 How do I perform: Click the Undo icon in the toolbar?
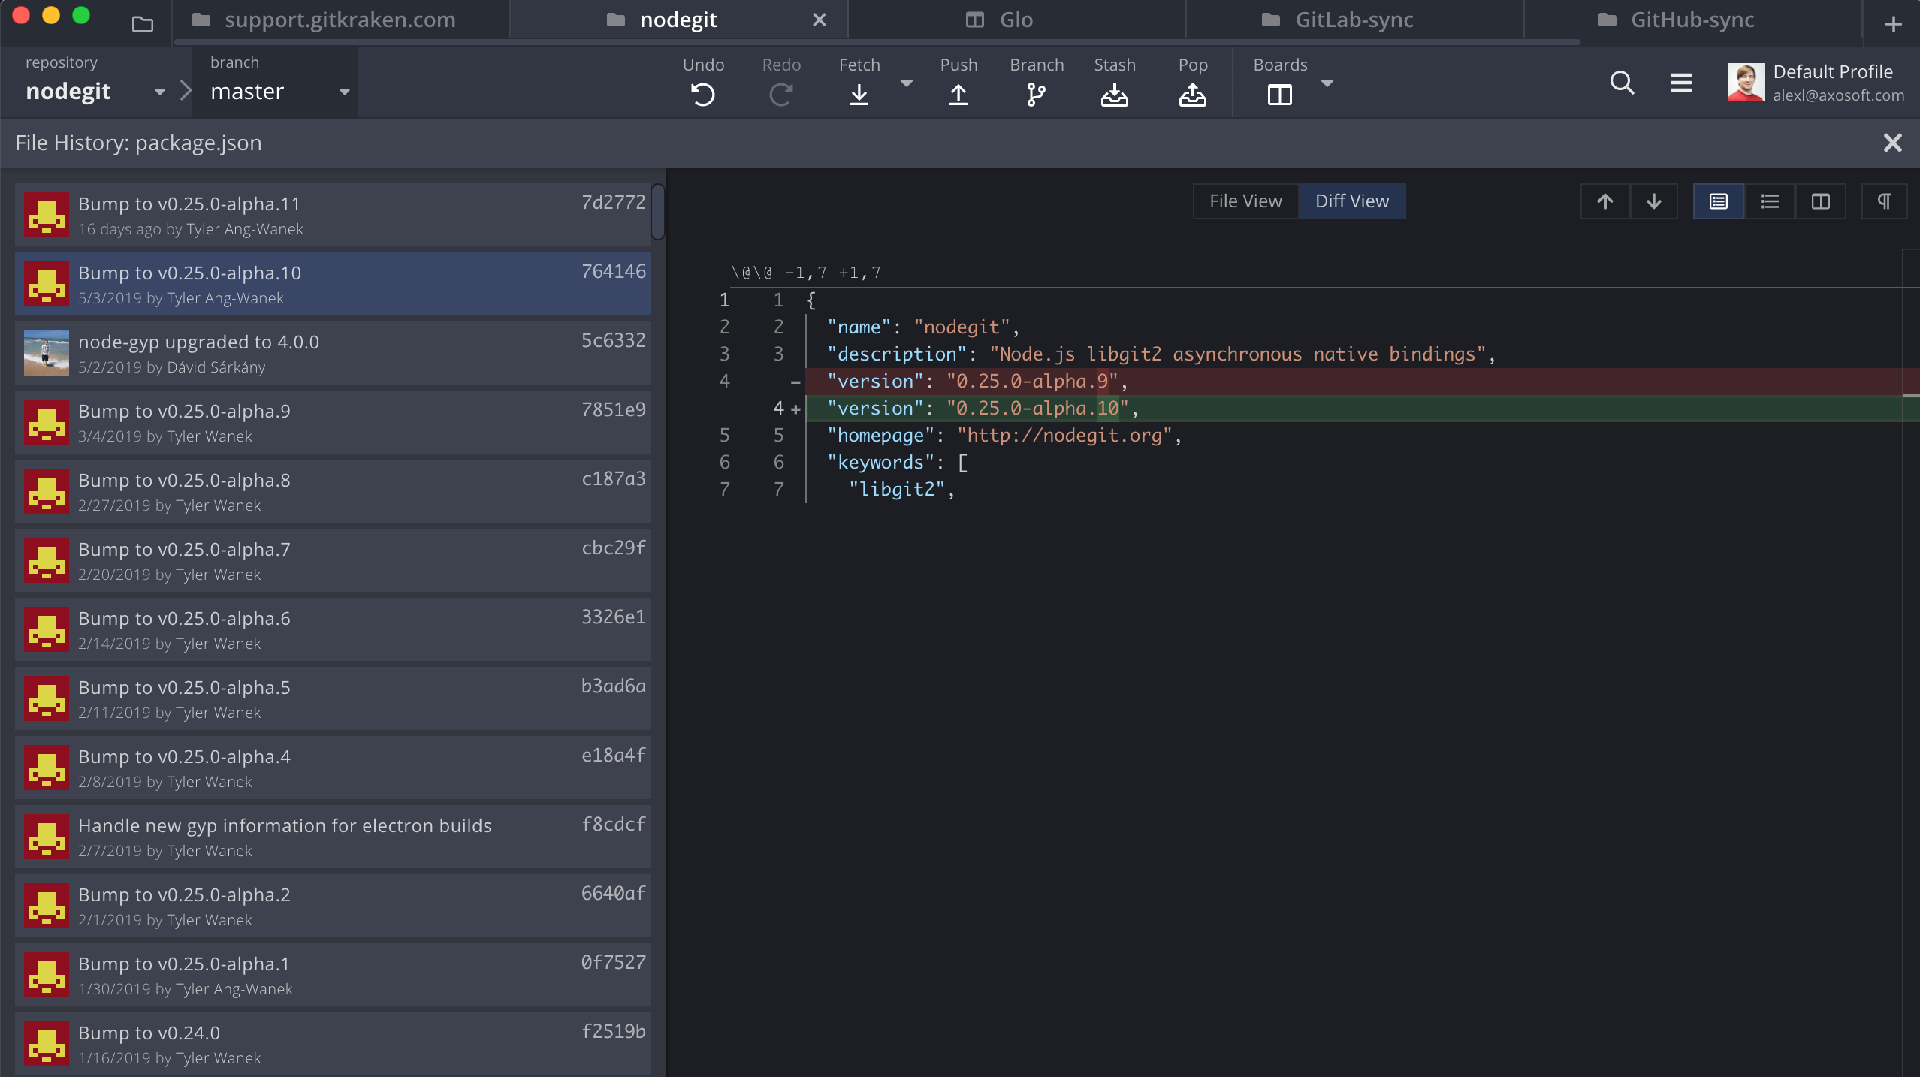(702, 95)
